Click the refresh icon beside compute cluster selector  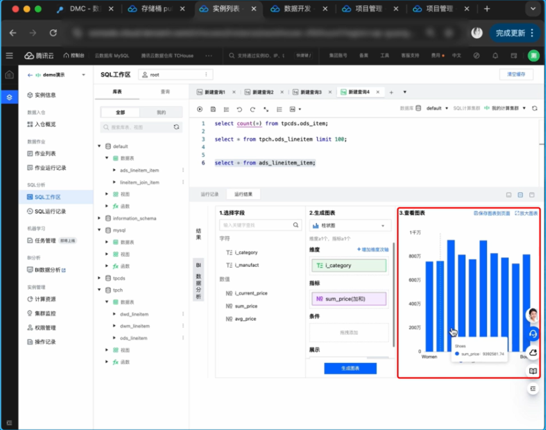[x=534, y=108]
